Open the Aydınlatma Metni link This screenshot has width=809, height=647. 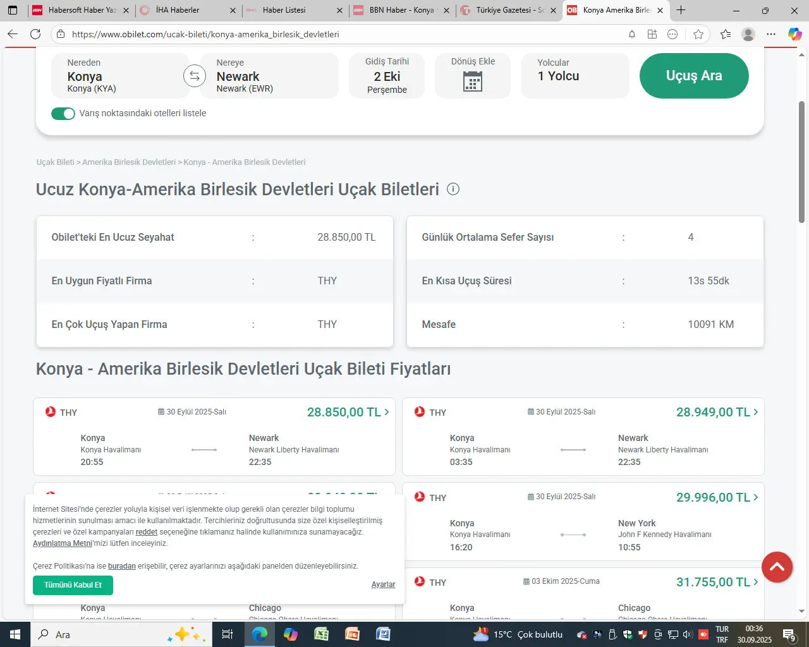(63, 543)
